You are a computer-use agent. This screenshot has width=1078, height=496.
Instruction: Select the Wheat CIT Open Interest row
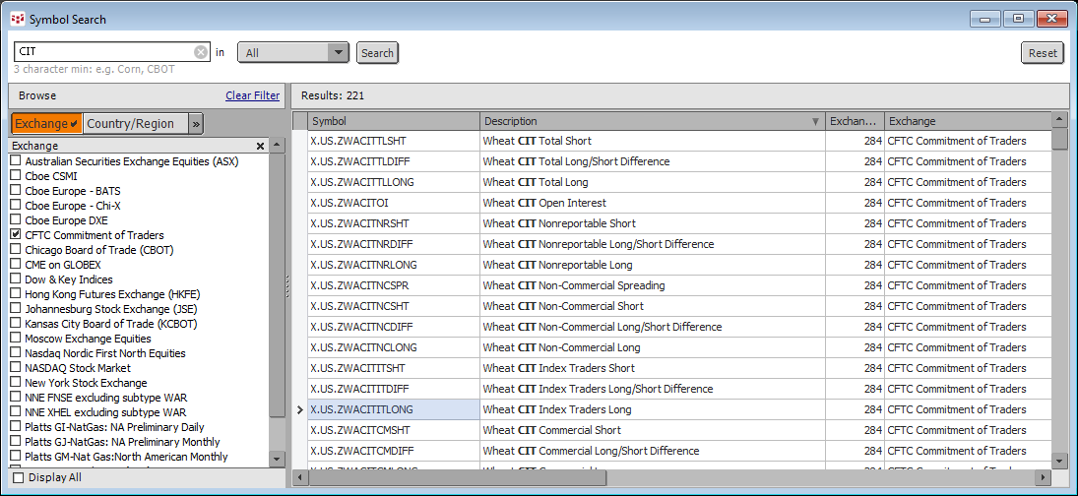543,203
